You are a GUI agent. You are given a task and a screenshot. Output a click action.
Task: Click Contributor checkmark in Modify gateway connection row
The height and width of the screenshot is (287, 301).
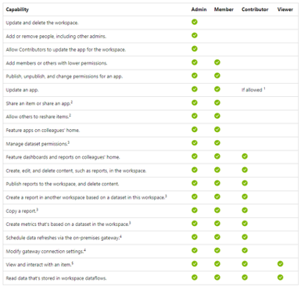click(245, 250)
